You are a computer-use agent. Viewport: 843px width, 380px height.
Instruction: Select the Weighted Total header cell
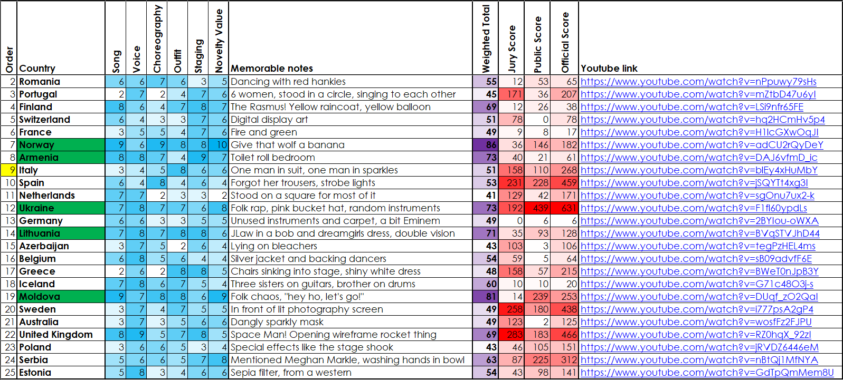pos(485,38)
